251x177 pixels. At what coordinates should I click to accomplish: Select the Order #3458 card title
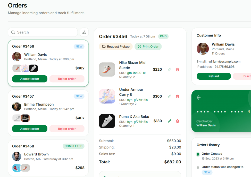[x=23, y=146]
